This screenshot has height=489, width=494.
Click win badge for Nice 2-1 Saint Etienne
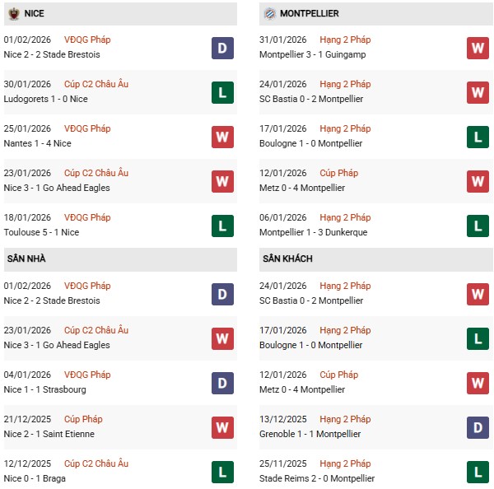(222, 427)
